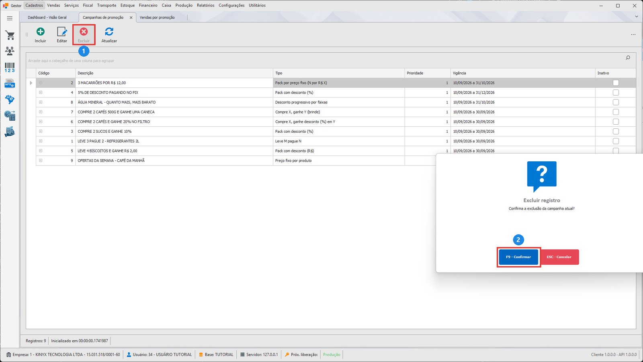Switch to Vendas por promoção tab

[x=157, y=17]
